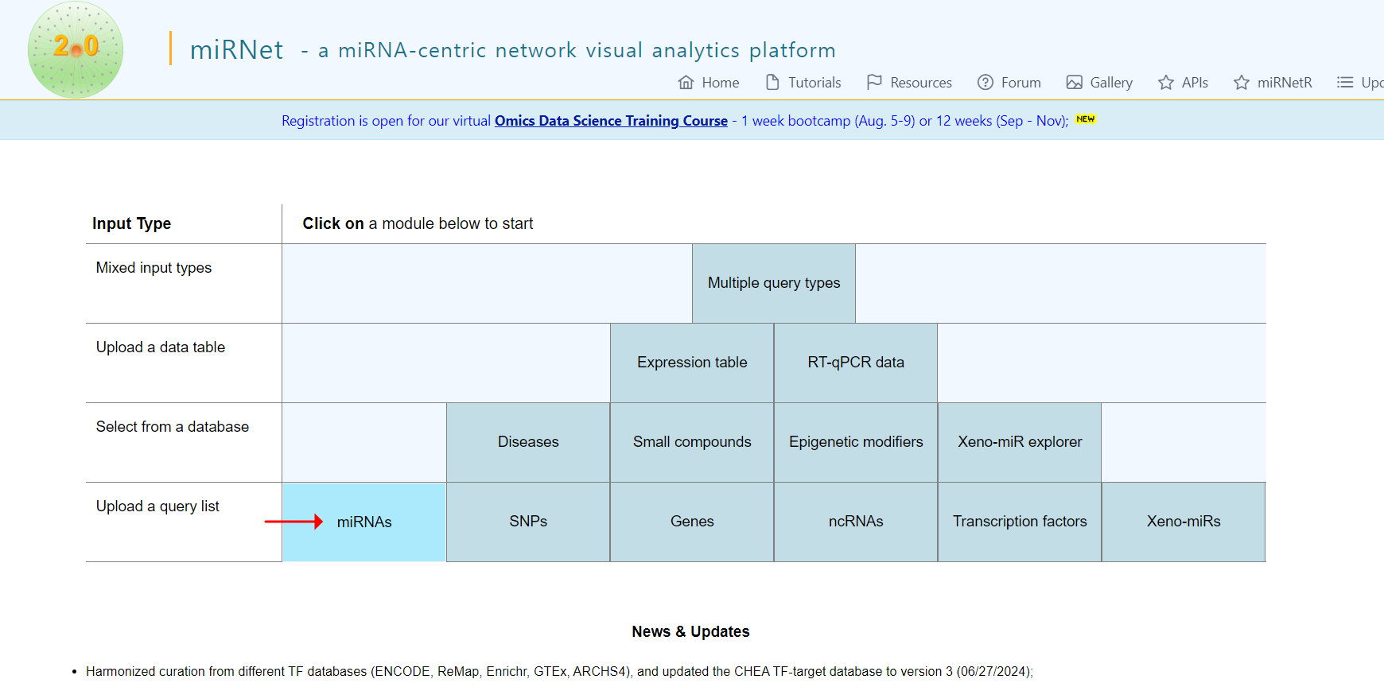The width and height of the screenshot is (1384, 687).
Task: Open the Forum menu item
Action: click(1009, 82)
